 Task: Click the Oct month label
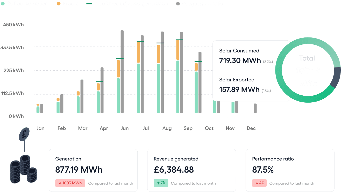(209, 128)
